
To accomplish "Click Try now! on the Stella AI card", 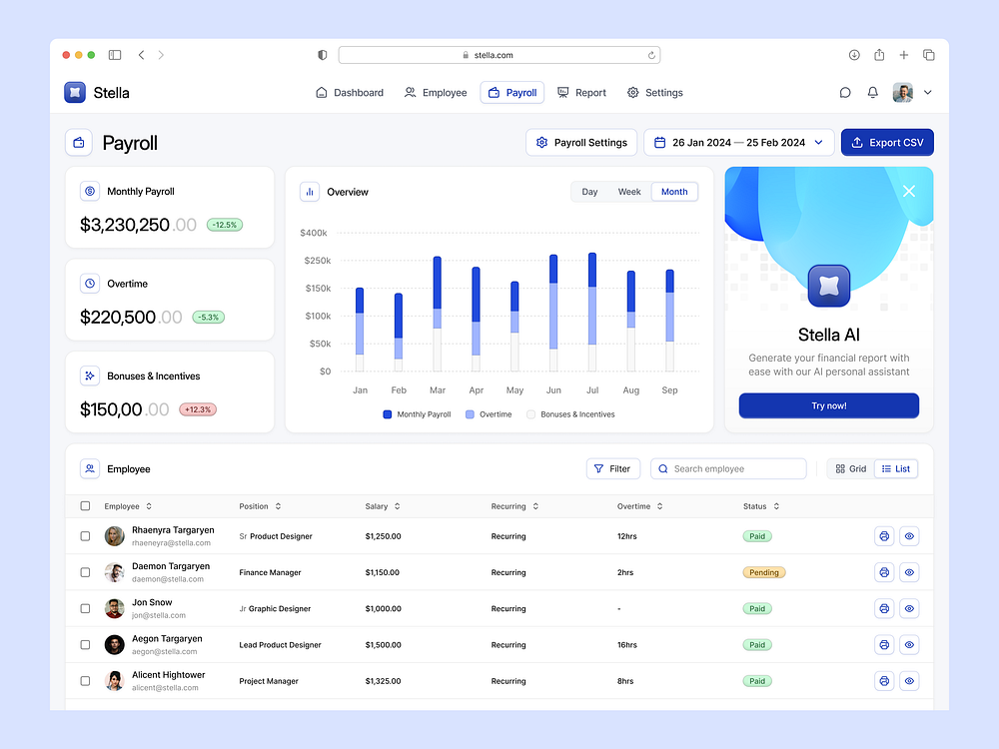I will pos(828,405).
